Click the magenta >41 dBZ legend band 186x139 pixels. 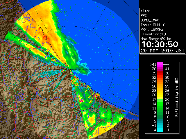[x=160, y=64]
